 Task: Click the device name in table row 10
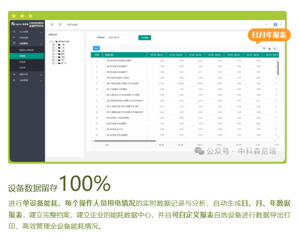click(x=124, y=112)
